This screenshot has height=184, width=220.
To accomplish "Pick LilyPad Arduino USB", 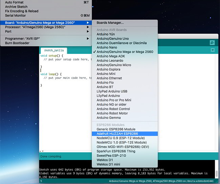I will click(125, 91).
